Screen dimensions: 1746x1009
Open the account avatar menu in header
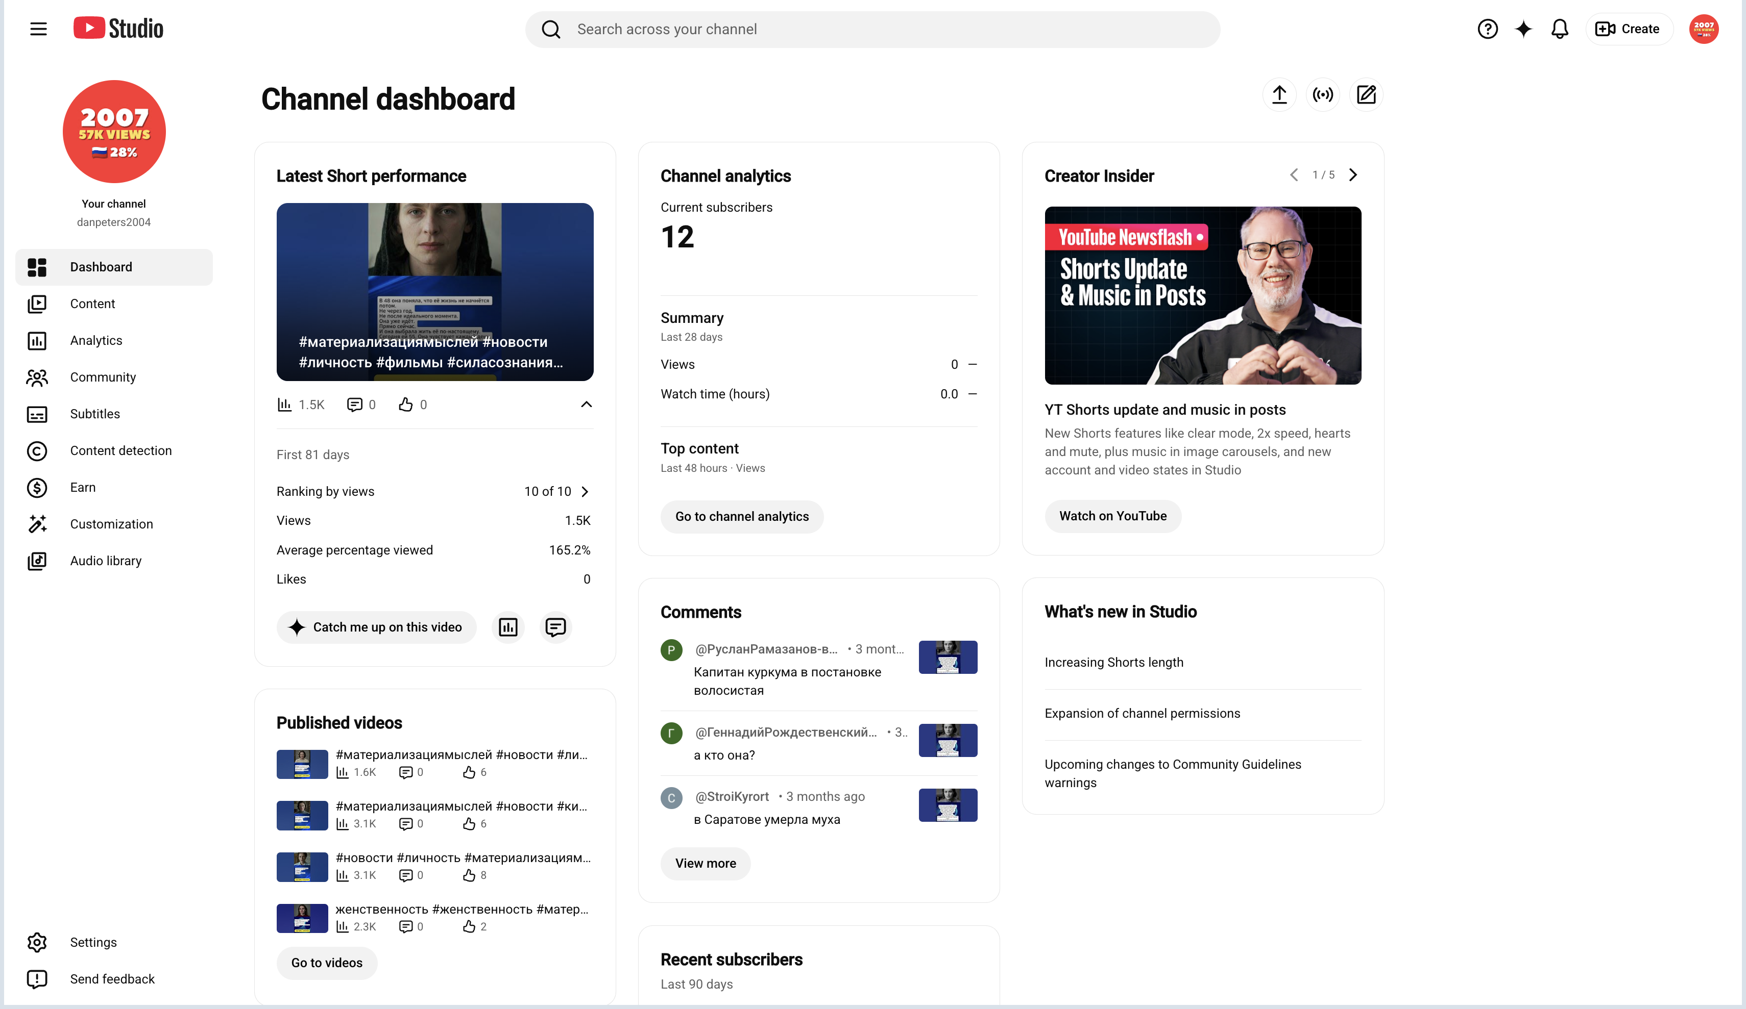tap(1704, 29)
